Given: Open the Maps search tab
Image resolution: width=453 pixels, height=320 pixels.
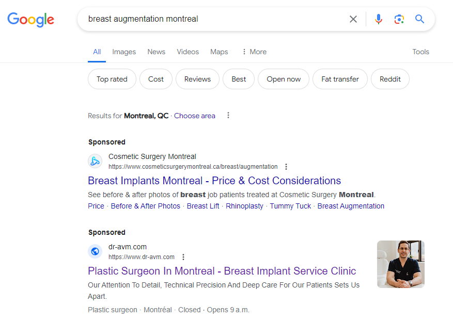Looking at the screenshot, I should point(218,52).
